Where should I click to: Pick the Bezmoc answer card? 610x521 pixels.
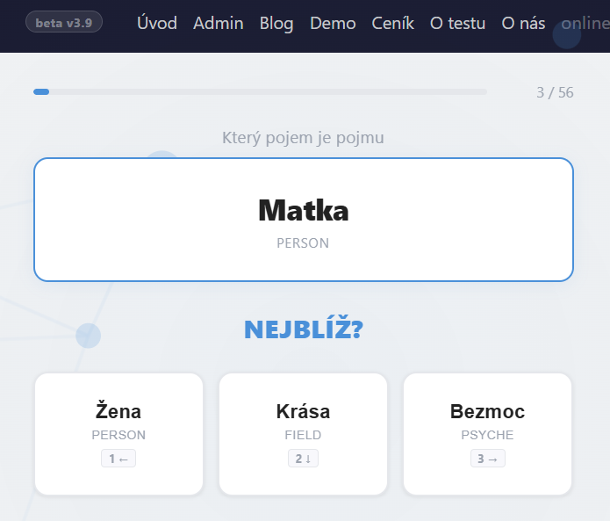(x=487, y=422)
